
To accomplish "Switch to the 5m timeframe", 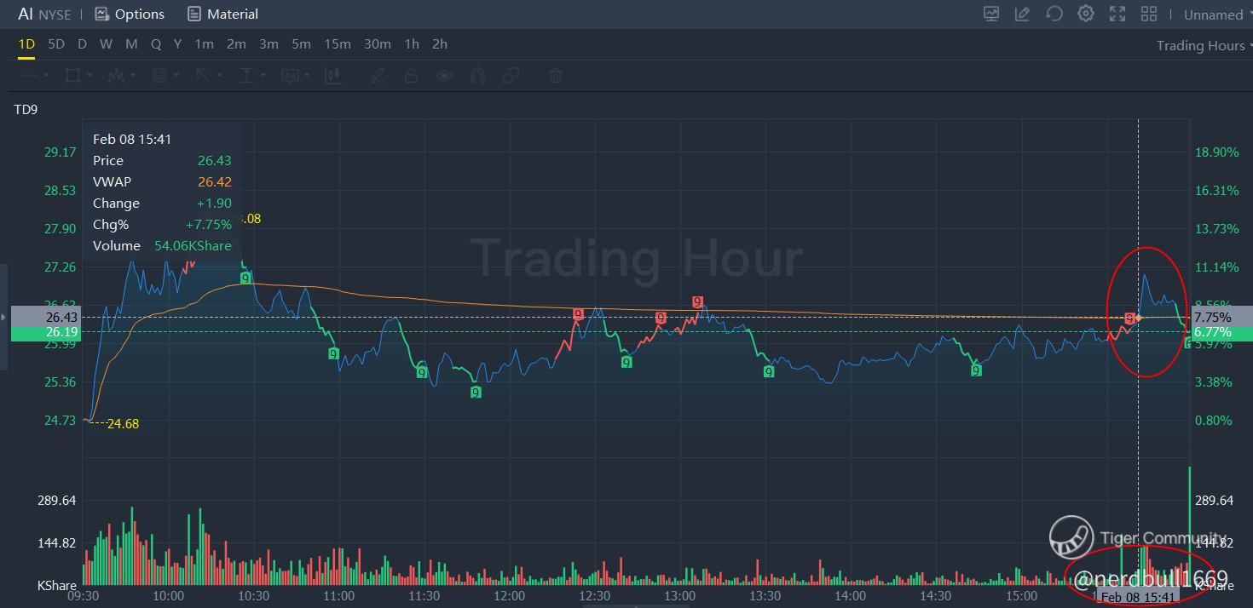I will (x=301, y=44).
